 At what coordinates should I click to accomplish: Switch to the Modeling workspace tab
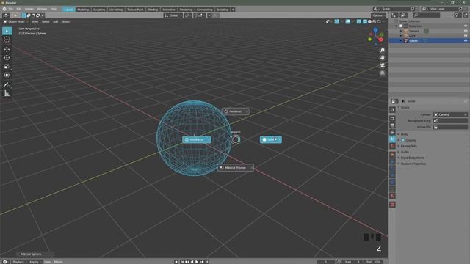click(83, 10)
